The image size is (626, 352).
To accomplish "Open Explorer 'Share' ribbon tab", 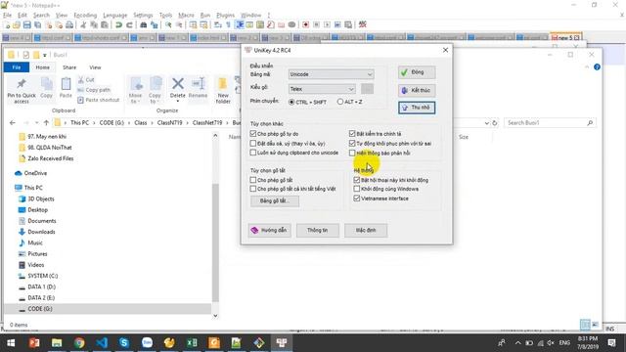I will coord(69,67).
